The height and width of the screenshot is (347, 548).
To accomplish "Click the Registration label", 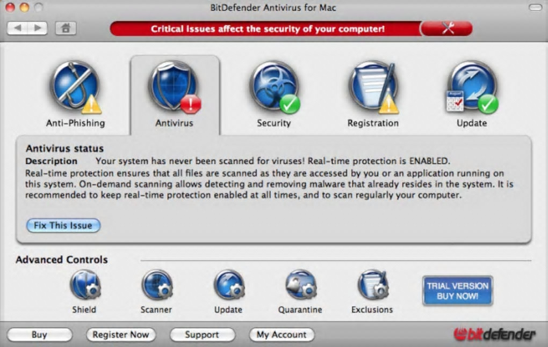I will pos(373,123).
